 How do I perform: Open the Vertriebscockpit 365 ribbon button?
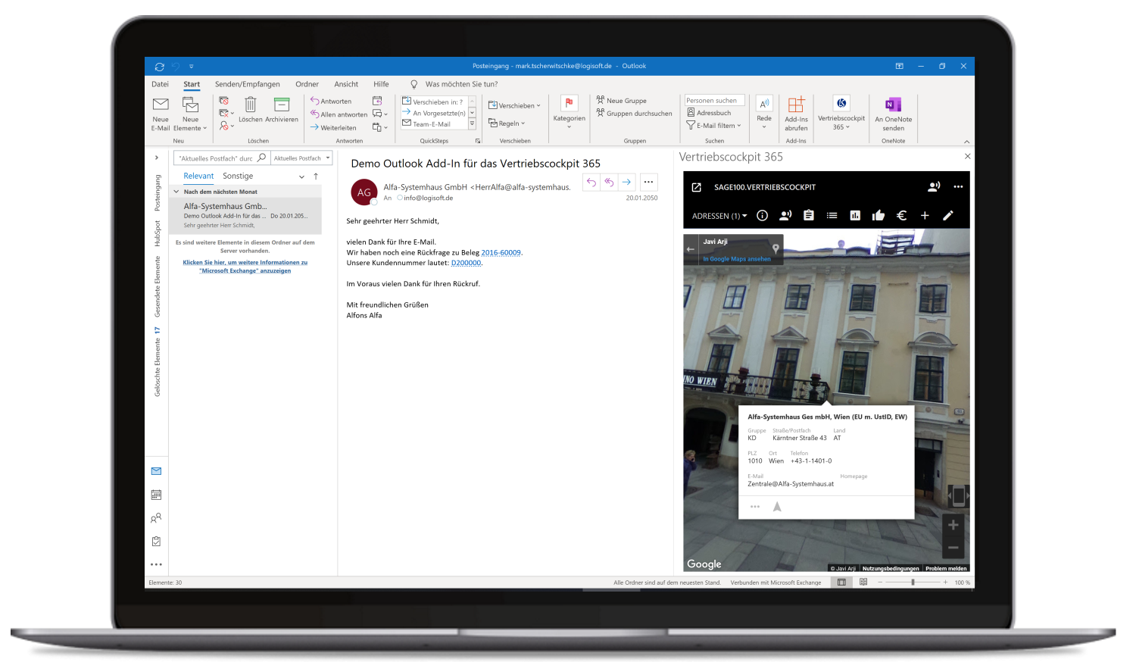[841, 113]
